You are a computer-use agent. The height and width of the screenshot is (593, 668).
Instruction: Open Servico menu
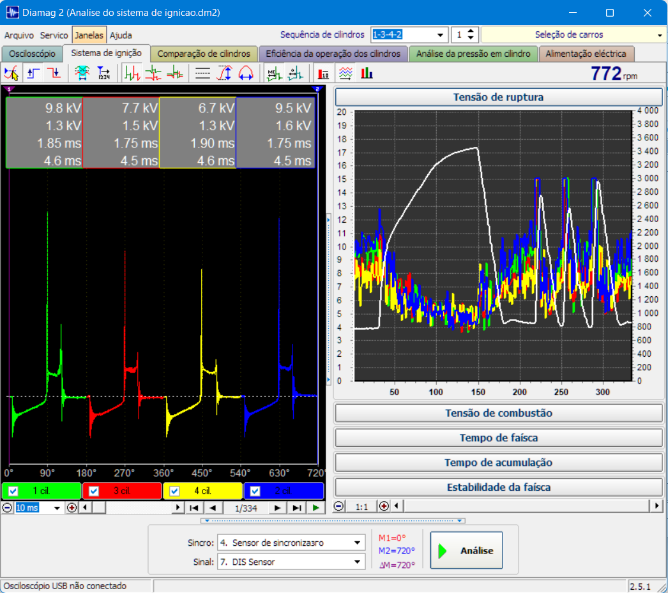54,35
